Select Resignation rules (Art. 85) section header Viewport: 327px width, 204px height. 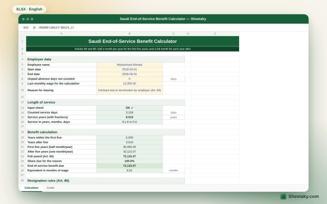(105, 181)
